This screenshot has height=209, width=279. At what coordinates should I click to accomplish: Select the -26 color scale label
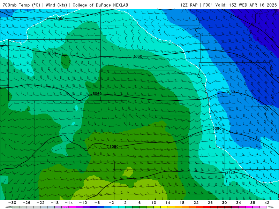click(x=27, y=203)
